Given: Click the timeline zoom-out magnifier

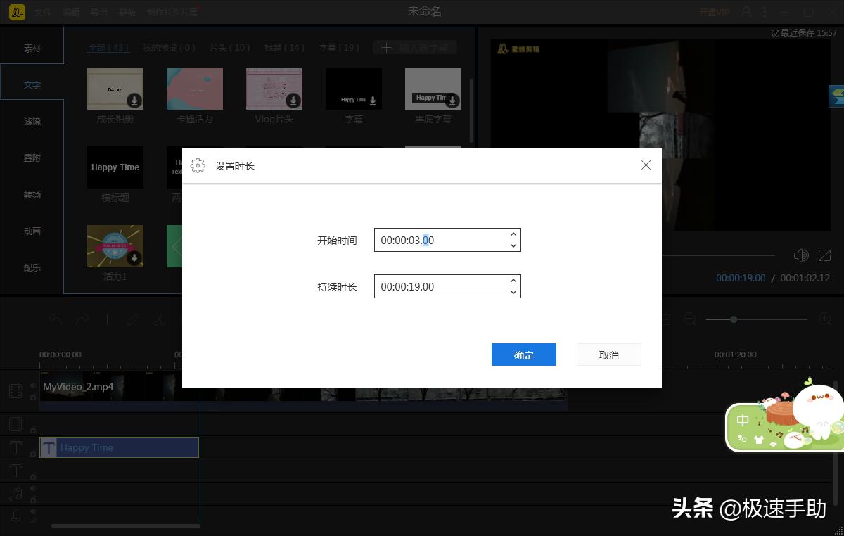Looking at the screenshot, I should (690, 319).
